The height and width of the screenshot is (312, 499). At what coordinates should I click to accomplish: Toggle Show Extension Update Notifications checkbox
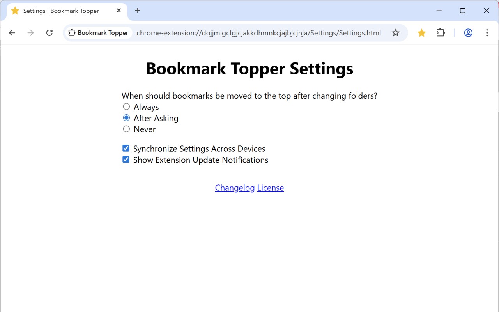click(126, 160)
